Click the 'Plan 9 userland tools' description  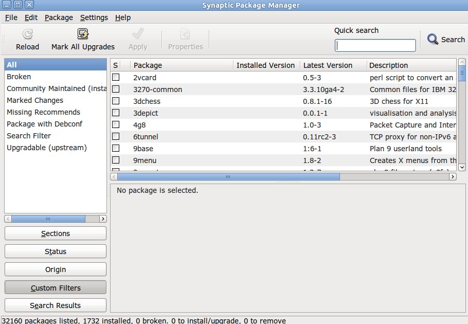[x=406, y=149]
